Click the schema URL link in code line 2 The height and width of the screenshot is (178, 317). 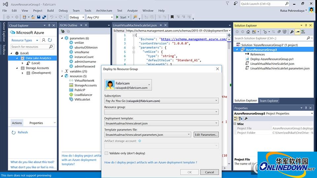click(194, 39)
